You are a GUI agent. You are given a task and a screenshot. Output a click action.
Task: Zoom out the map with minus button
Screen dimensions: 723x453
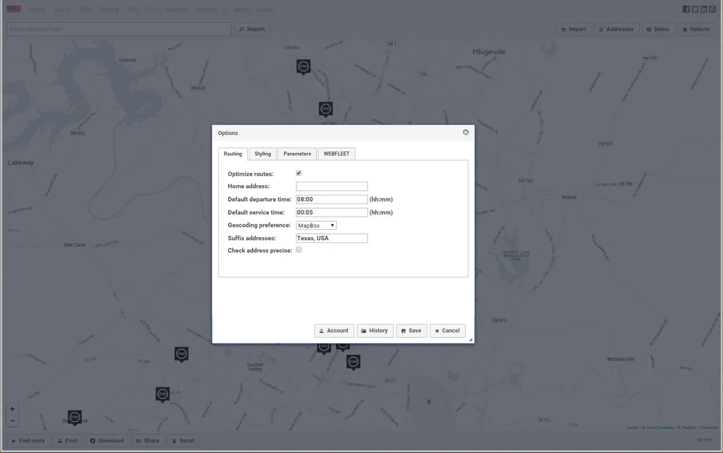(13, 421)
